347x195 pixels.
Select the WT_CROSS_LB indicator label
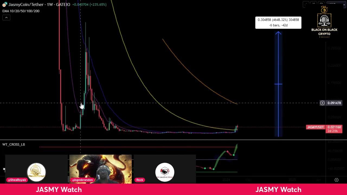point(14,144)
